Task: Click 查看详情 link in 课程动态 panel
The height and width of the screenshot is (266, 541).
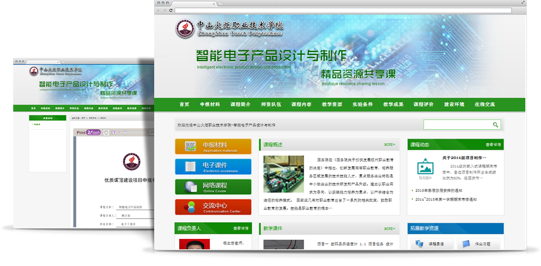Action: tap(493, 144)
